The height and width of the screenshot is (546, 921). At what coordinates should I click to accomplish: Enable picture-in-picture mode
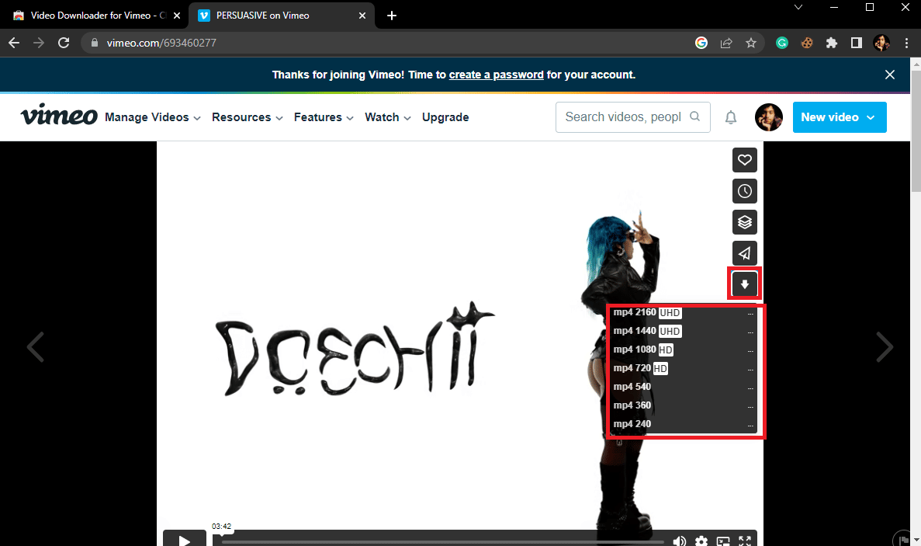click(x=723, y=541)
